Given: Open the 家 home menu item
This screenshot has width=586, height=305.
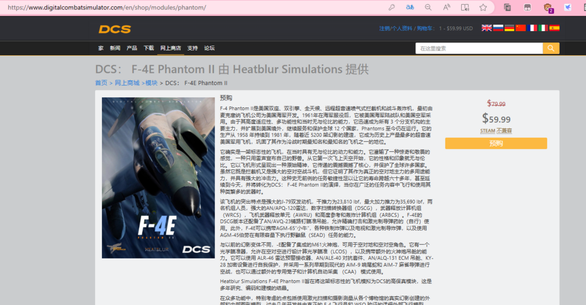Looking at the screenshot, I should point(101,48).
